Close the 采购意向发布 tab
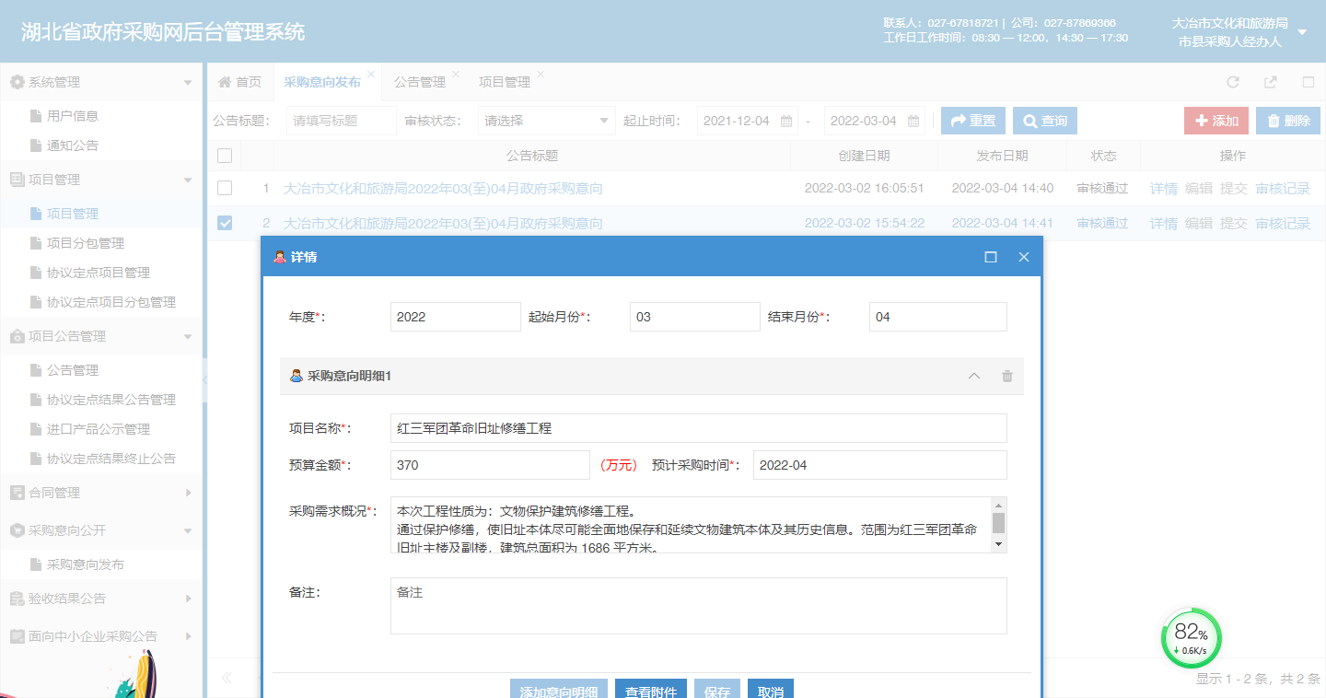Screen dimensions: 1326x698 371,74
